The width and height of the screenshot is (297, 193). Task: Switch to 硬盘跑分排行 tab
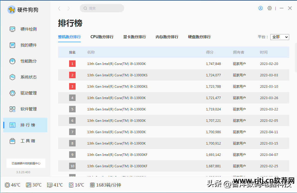(x=199, y=37)
